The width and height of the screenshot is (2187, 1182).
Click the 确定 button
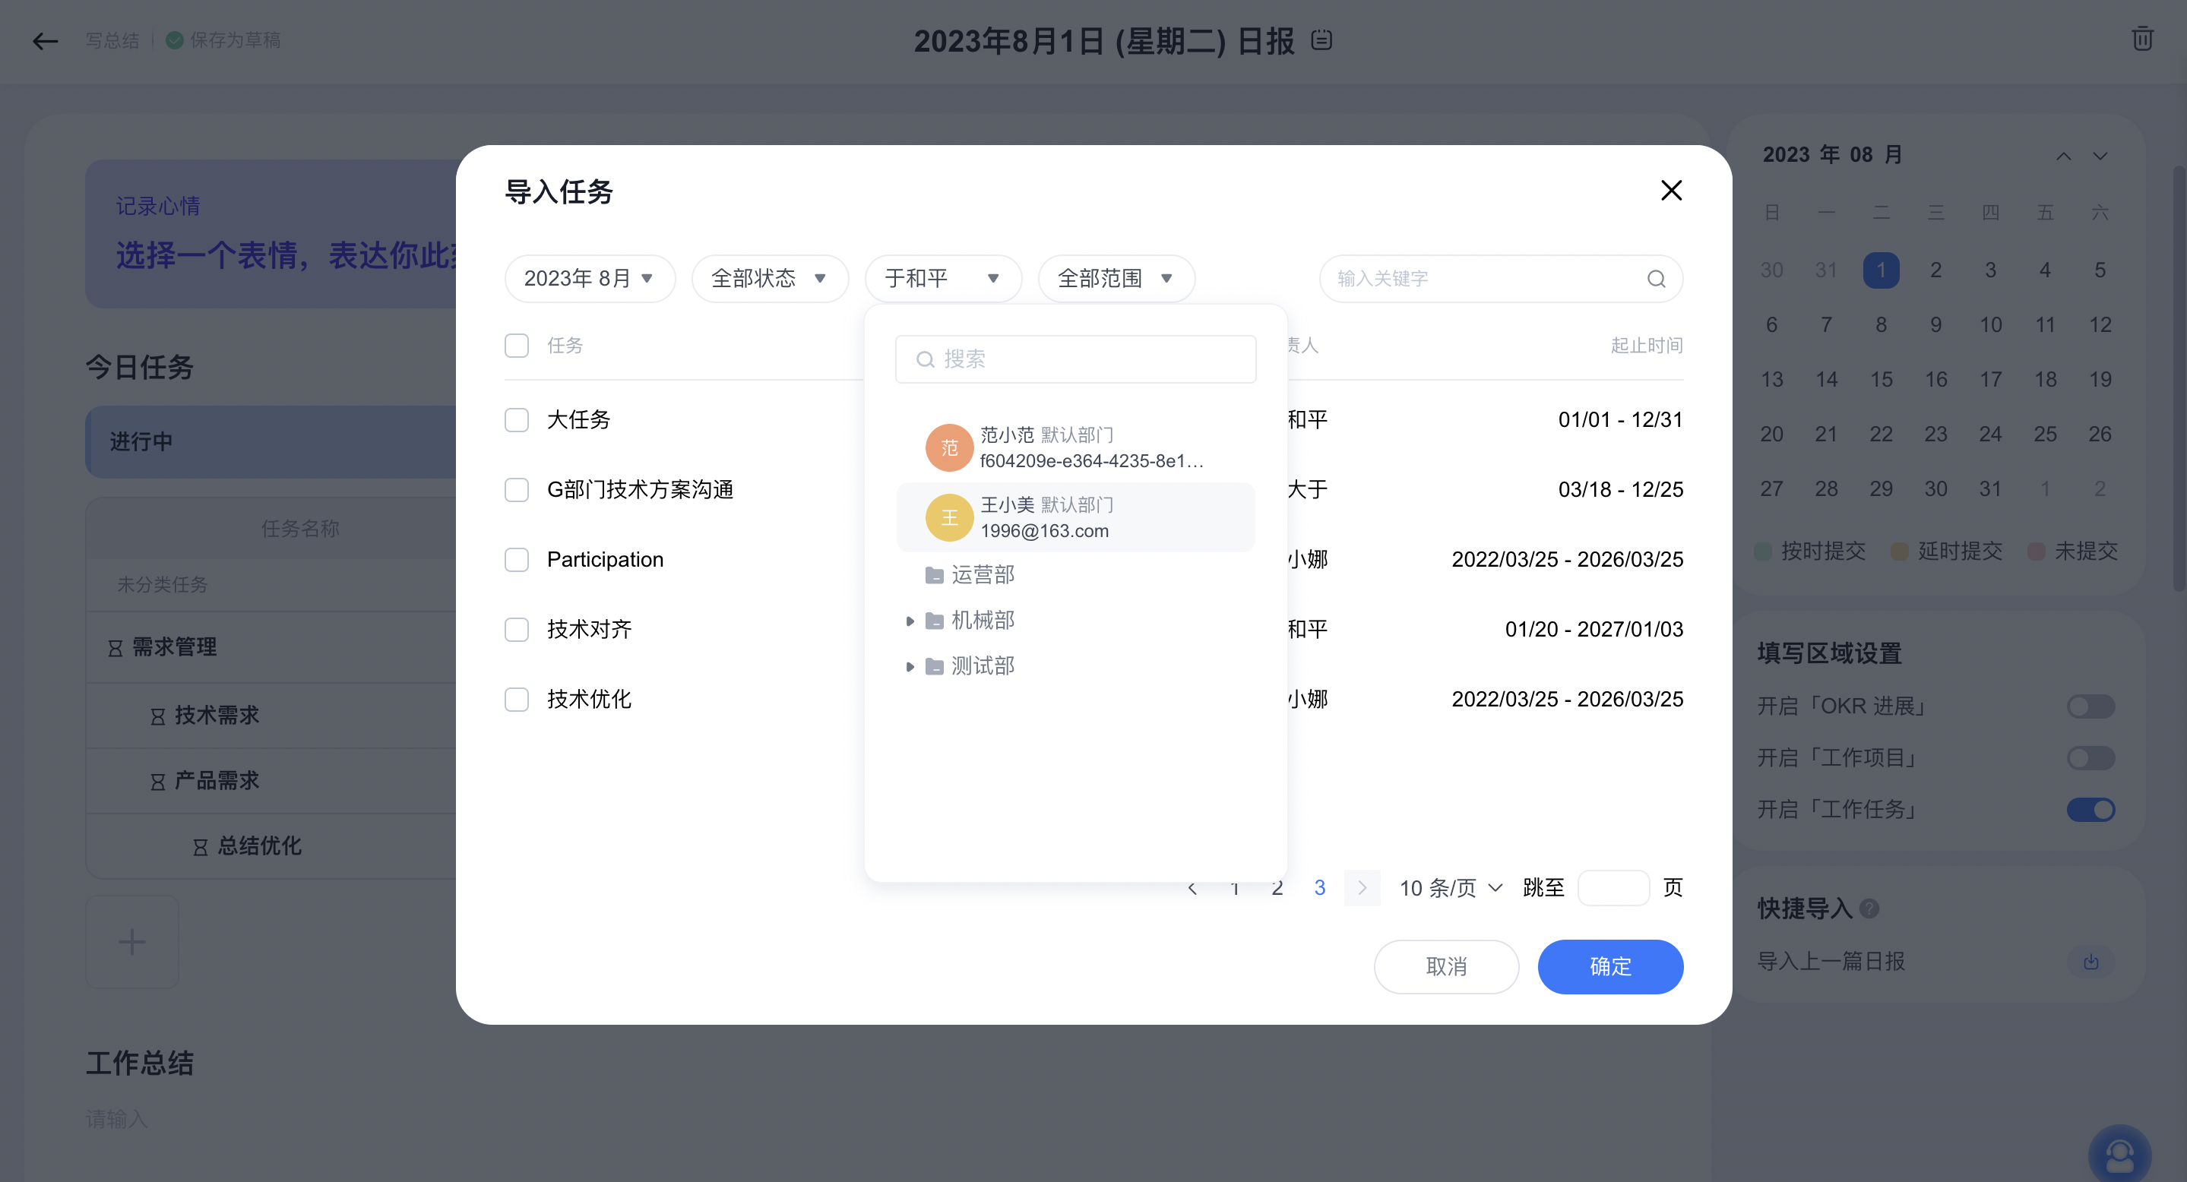click(1609, 966)
